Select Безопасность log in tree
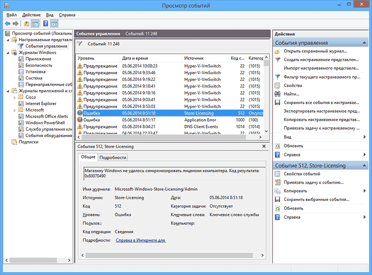The width and height of the screenshot is (372, 275). [x=39, y=66]
